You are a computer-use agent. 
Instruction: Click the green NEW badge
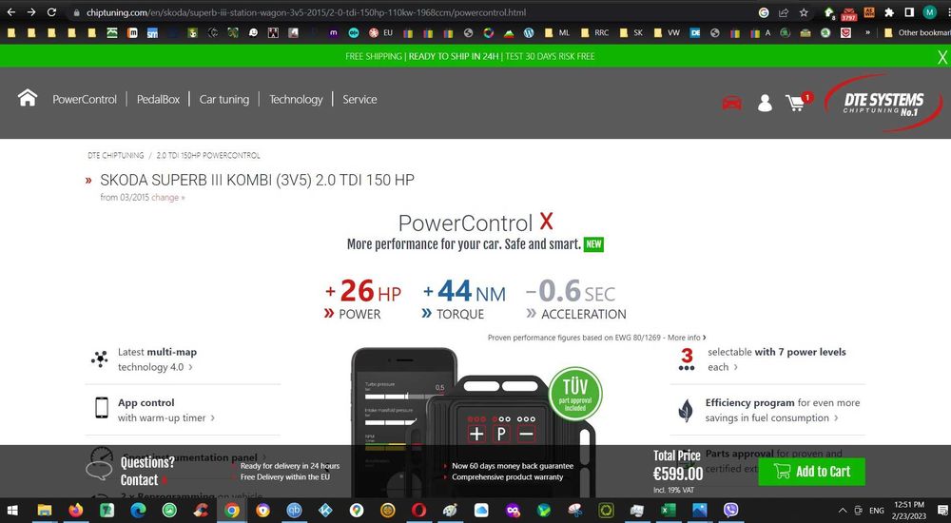tap(593, 243)
